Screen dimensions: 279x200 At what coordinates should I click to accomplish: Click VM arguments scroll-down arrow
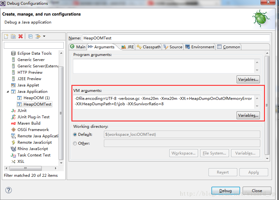257,106
